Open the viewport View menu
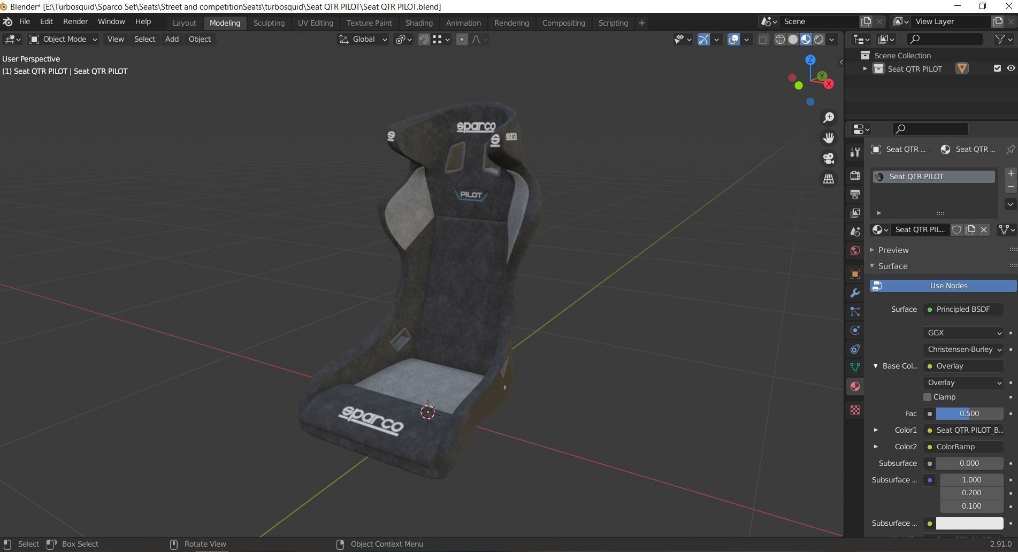1018x552 pixels. (116, 39)
